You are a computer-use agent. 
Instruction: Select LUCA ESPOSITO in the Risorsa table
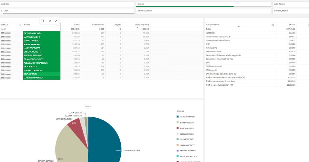click(x=42, y=48)
